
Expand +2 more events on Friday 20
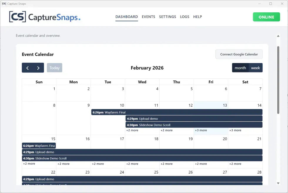coord(201,164)
